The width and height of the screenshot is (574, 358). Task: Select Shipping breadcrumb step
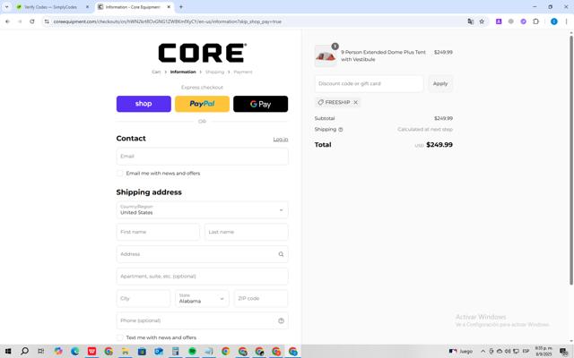click(214, 72)
